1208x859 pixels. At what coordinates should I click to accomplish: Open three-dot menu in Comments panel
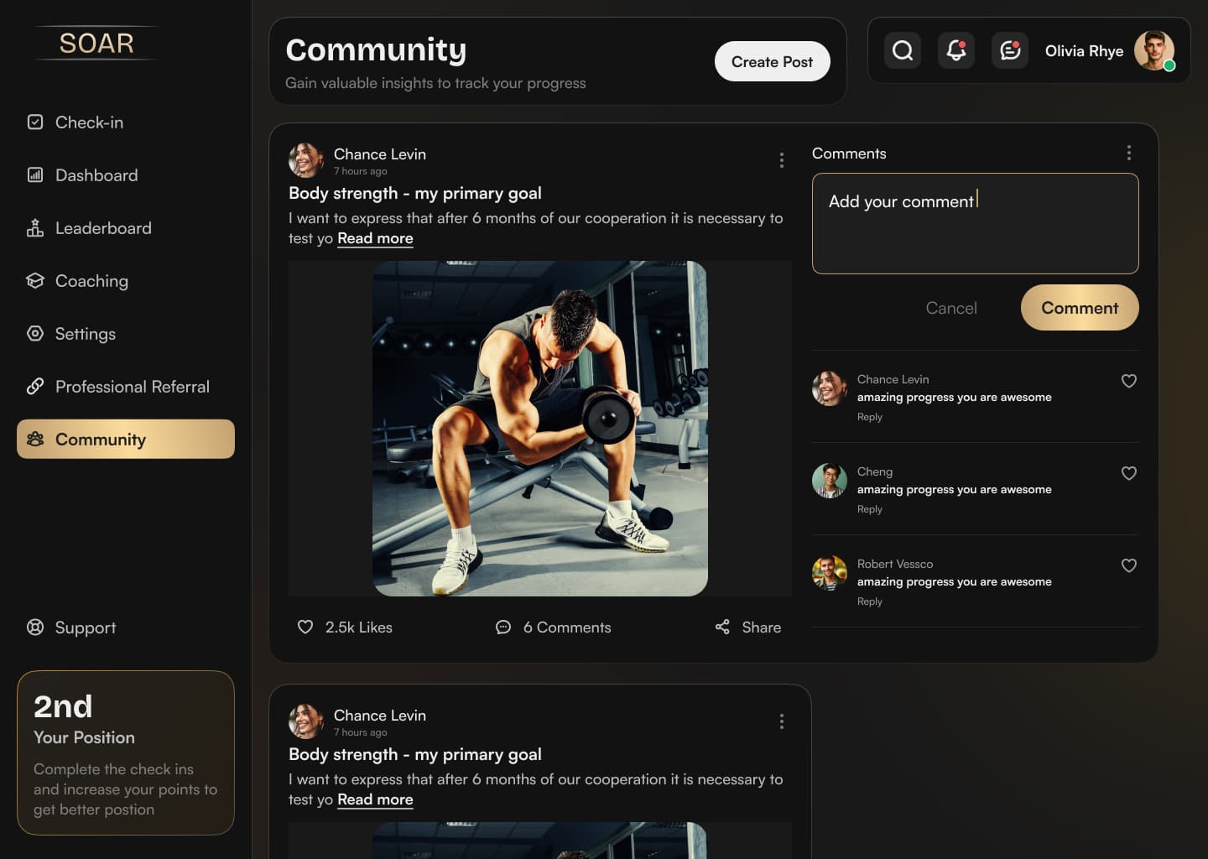[x=1129, y=152]
